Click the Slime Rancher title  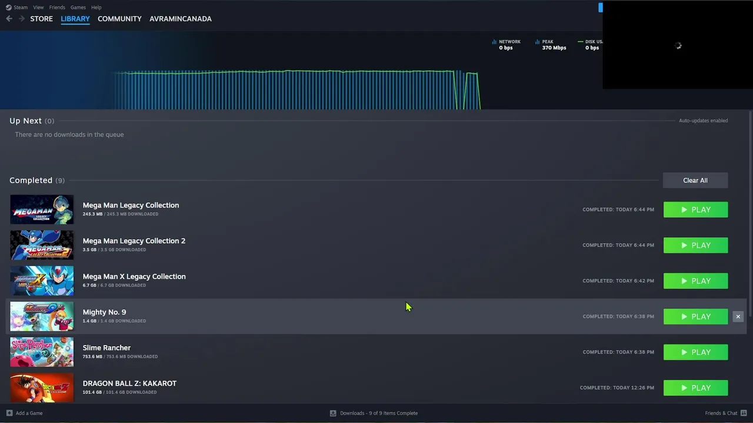106,348
